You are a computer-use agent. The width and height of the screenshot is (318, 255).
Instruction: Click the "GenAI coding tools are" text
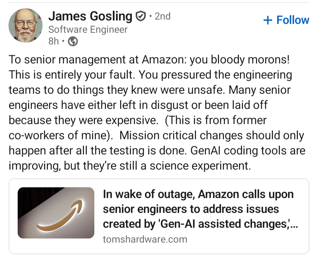coord(248,150)
